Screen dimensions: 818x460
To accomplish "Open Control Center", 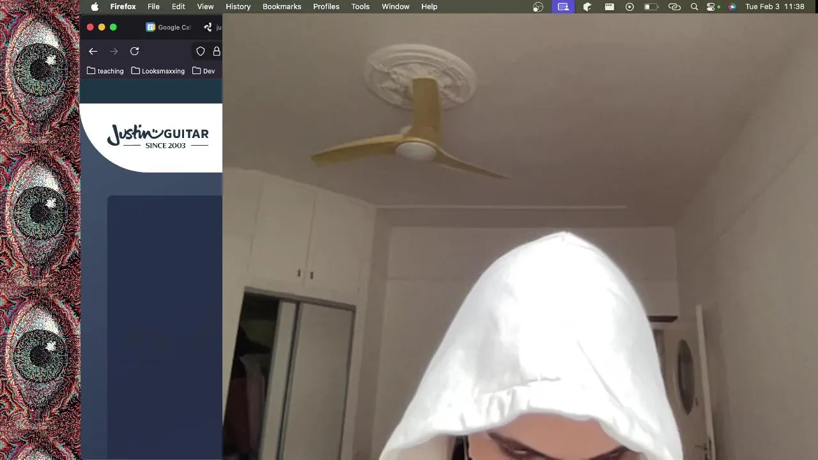I will [x=711, y=6].
